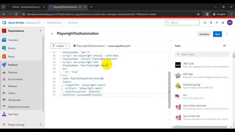Click the PipelineDemo breadcrumb

click(x=54, y=23)
